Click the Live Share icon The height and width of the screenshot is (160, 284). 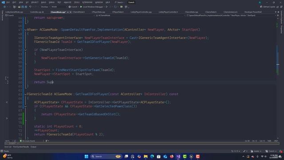(277, 7)
